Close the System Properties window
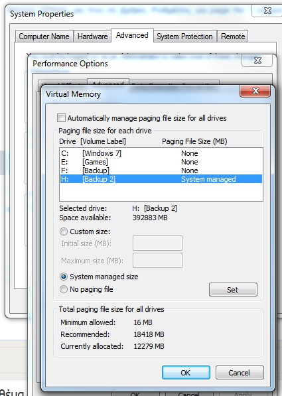The width and height of the screenshot is (282, 396). tap(267, 11)
